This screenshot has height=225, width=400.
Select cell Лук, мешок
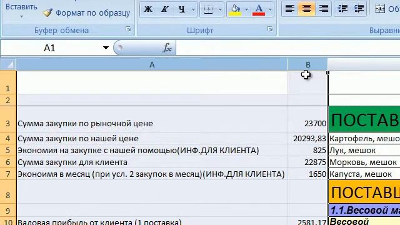pos(364,150)
